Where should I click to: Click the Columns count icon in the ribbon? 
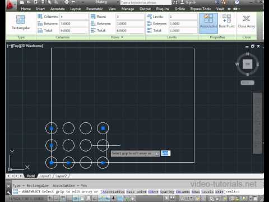pyautogui.click(x=40, y=16)
